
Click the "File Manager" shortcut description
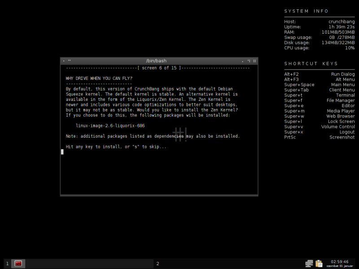(x=341, y=100)
